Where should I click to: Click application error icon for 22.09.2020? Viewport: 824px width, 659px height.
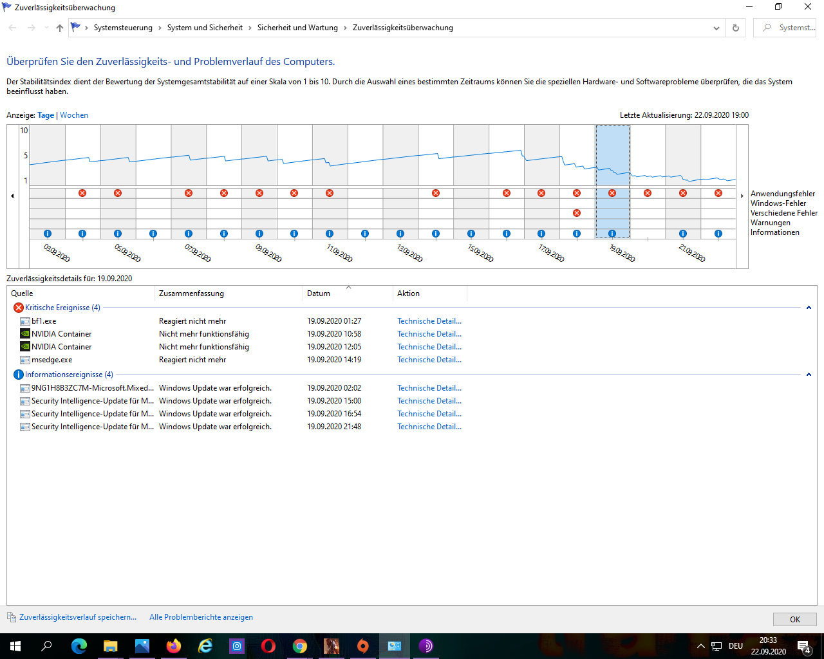pyautogui.click(x=718, y=193)
